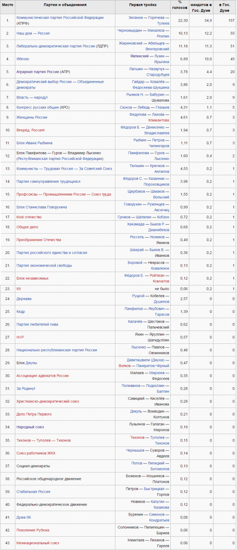
Task: Open the Партия экономической свободы link
Action: [44, 265]
